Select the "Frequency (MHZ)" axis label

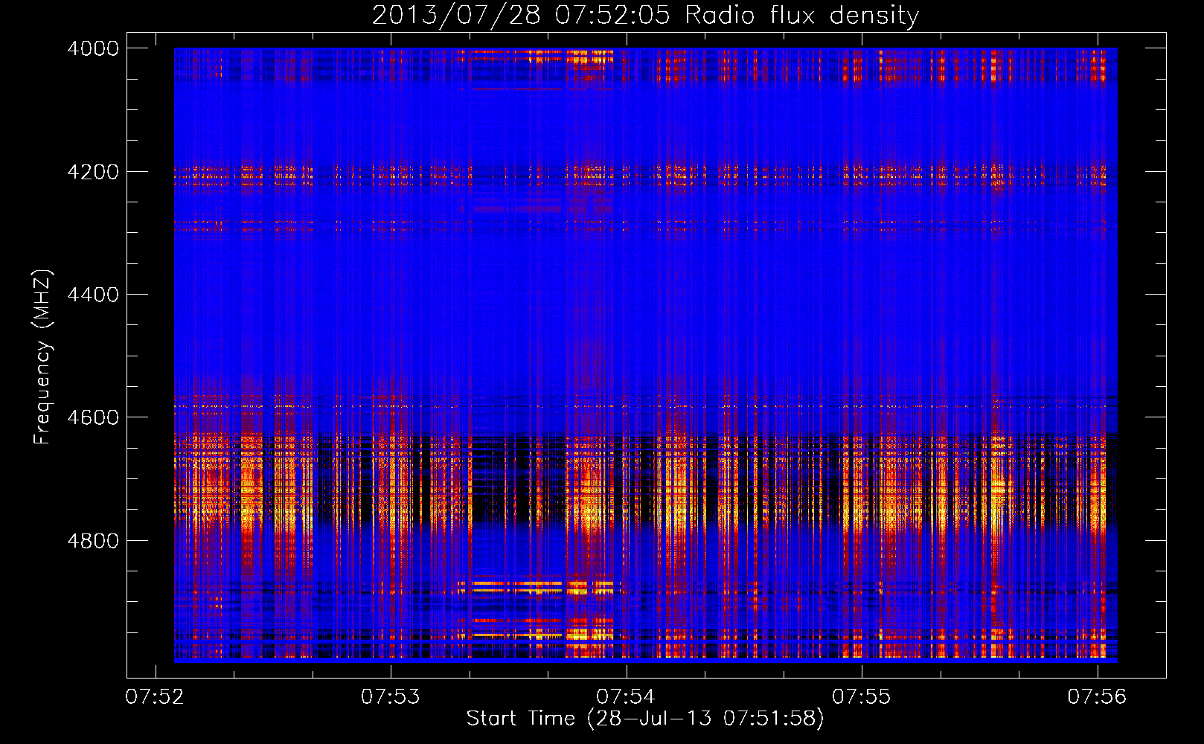tap(42, 357)
